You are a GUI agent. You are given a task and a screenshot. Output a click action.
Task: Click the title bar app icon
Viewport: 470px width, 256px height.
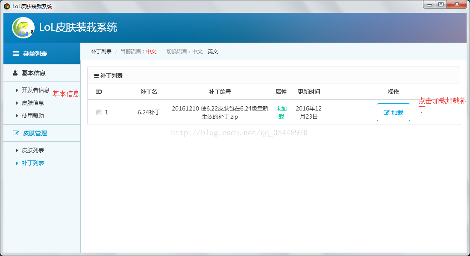click(x=6, y=6)
